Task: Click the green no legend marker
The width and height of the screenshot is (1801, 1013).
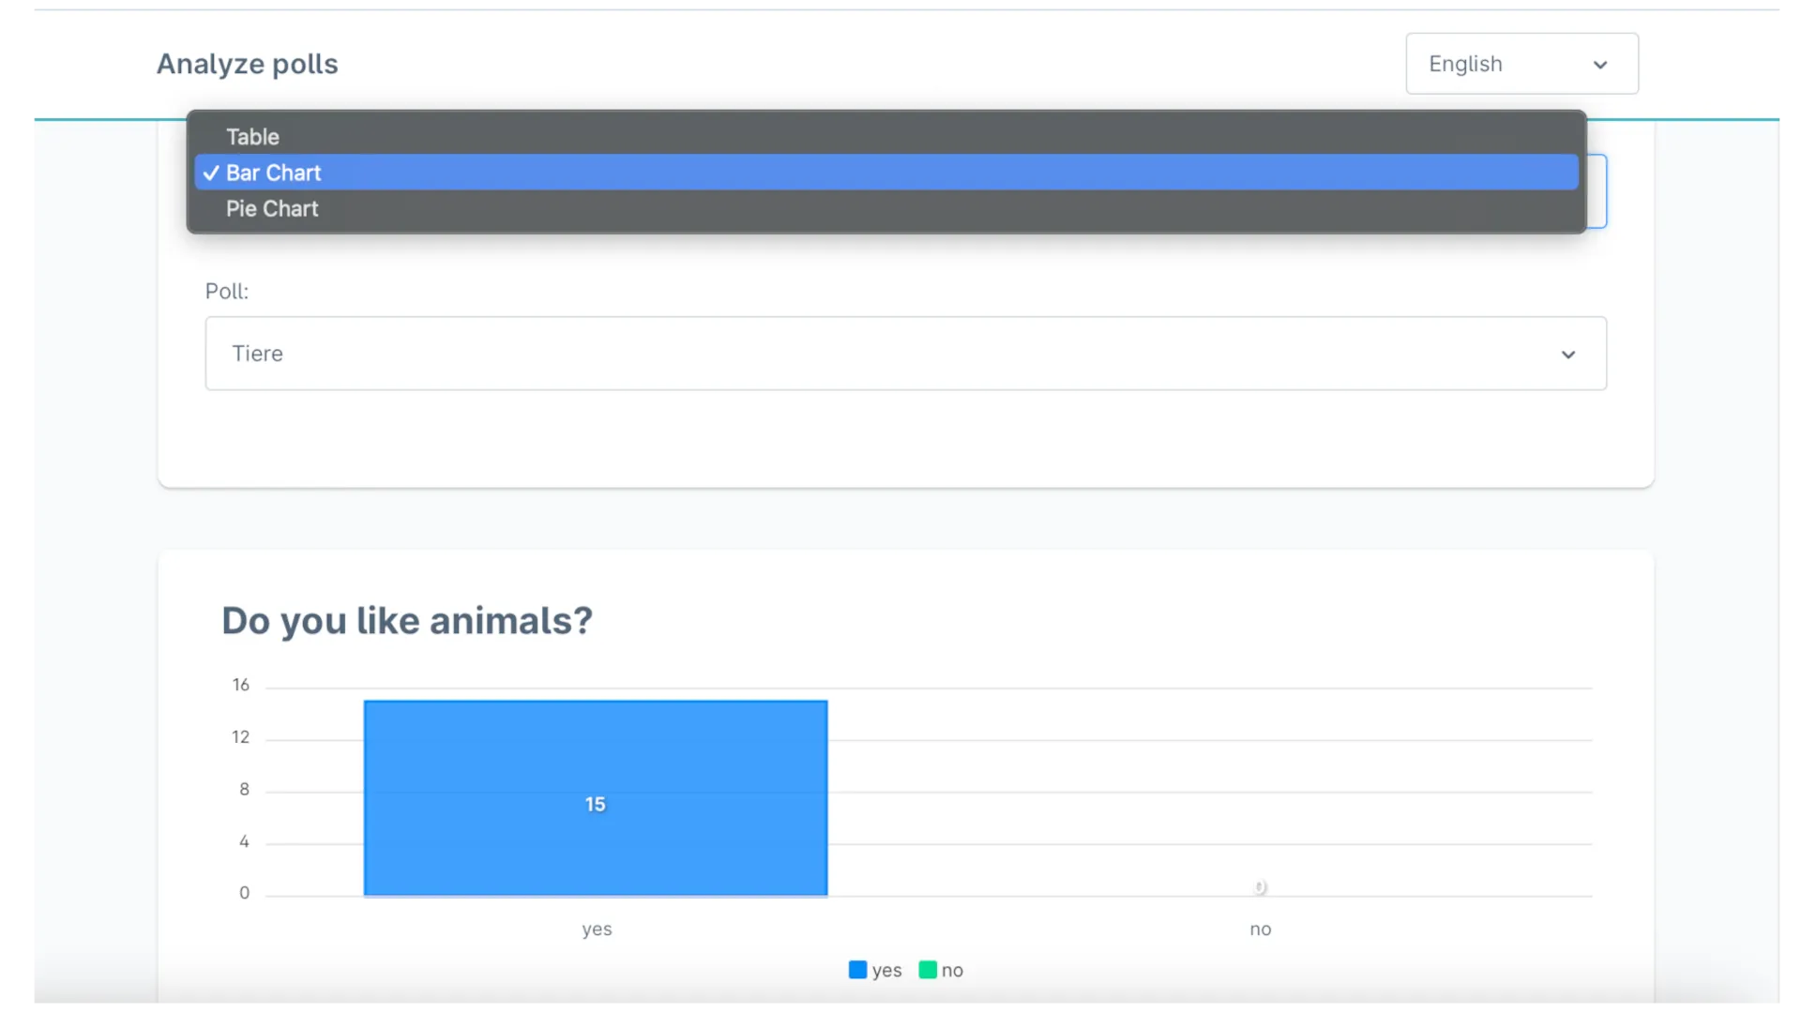Action: [x=928, y=969]
